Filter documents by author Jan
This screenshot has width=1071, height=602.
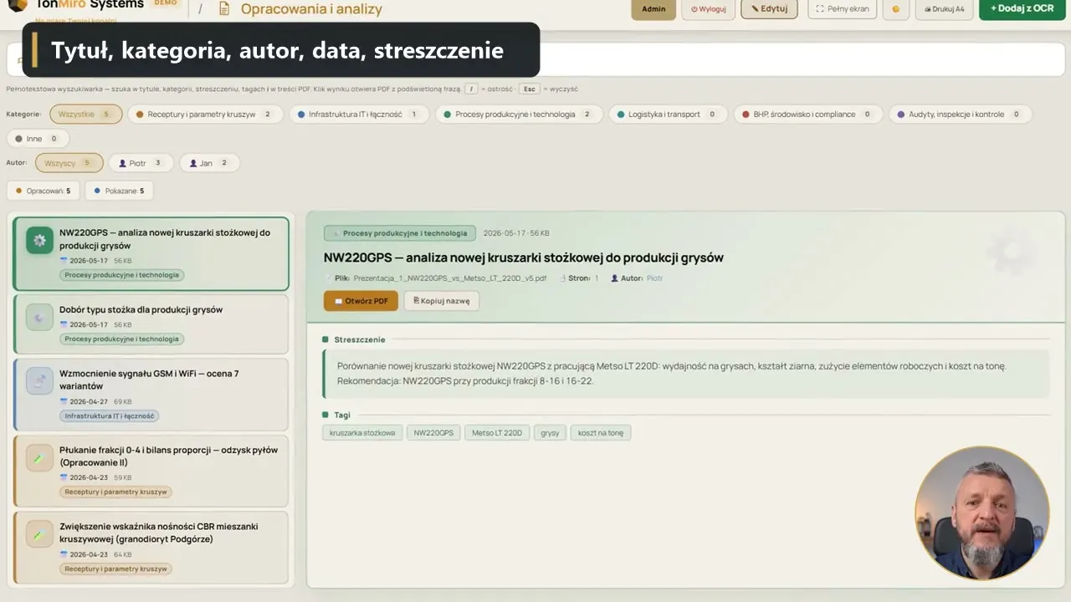coord(209,163)
